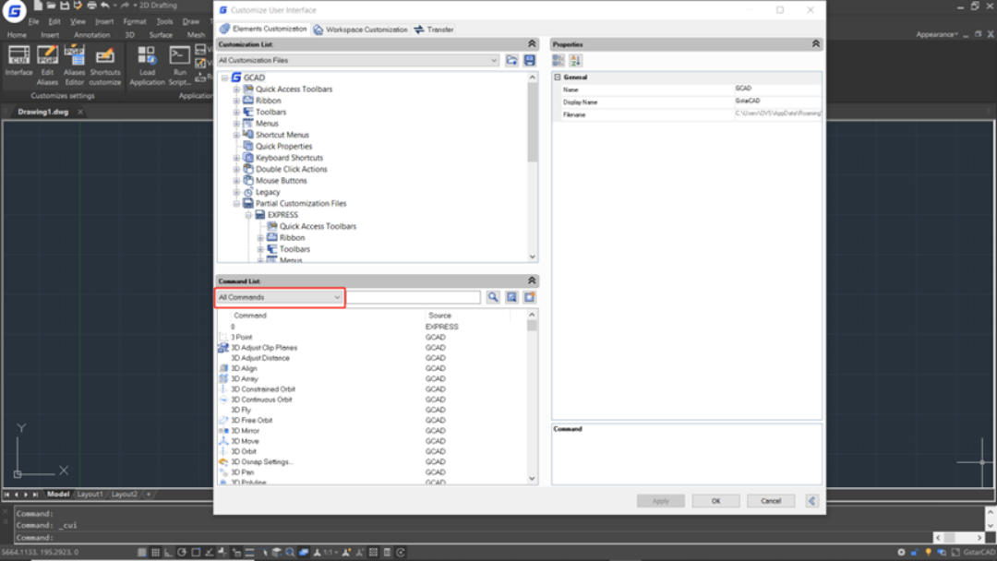The width and height of the screenshot is (997, 561).
Task: Click the create new command star icon
Action: coord(530,297)
